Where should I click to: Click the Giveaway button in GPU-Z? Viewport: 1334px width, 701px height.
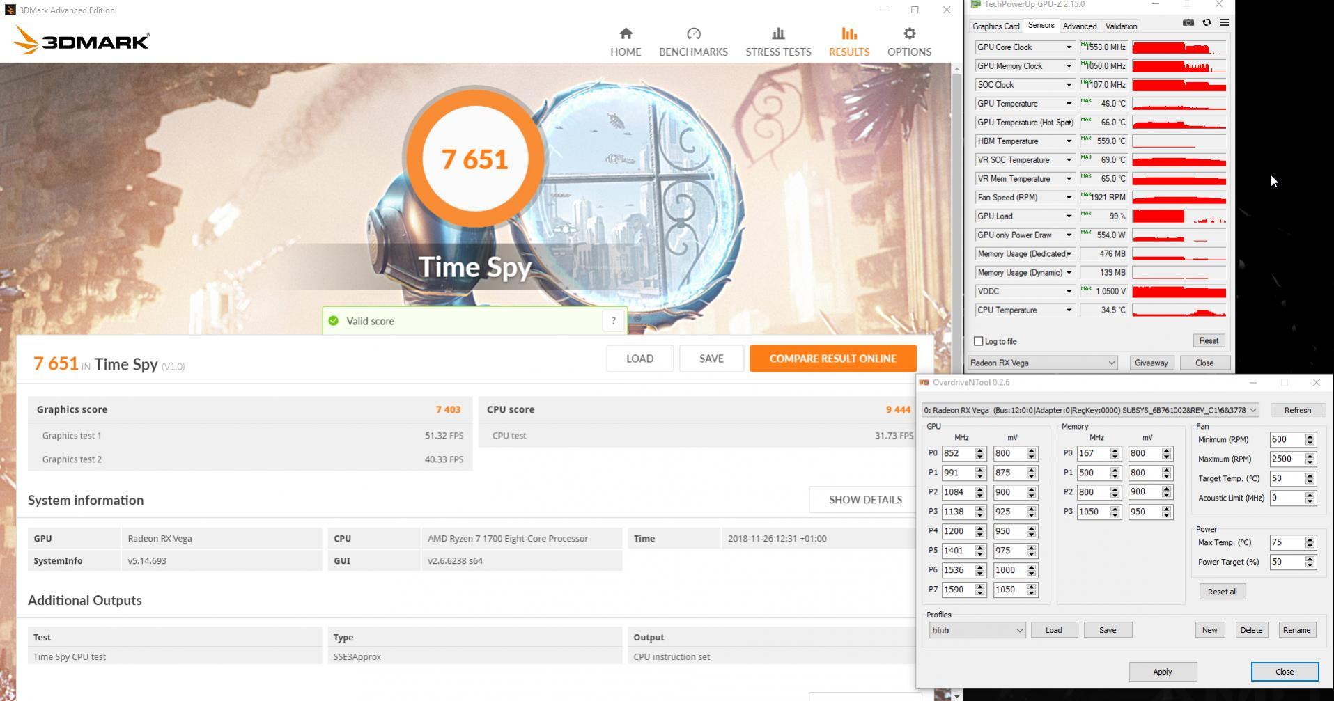click(1151, 363)
